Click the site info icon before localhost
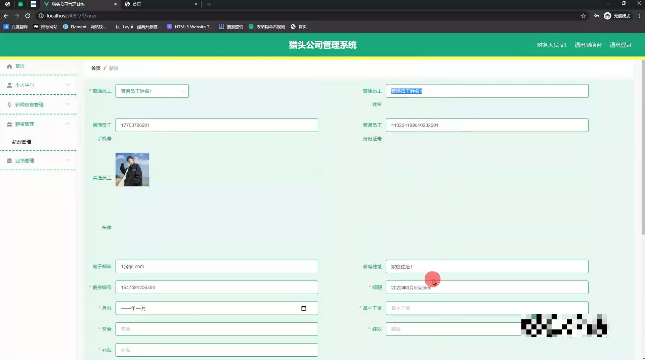This screenshot has width=645, height=360. pyautogui.click(x=41, y=16)
